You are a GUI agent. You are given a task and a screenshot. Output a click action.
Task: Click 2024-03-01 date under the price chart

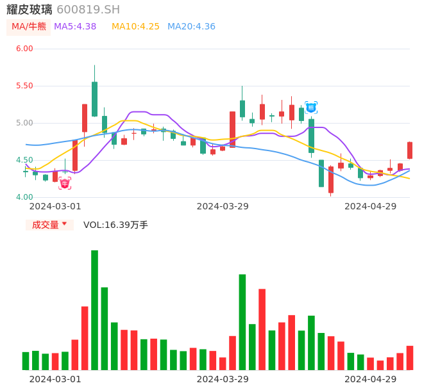click(55, 206)
